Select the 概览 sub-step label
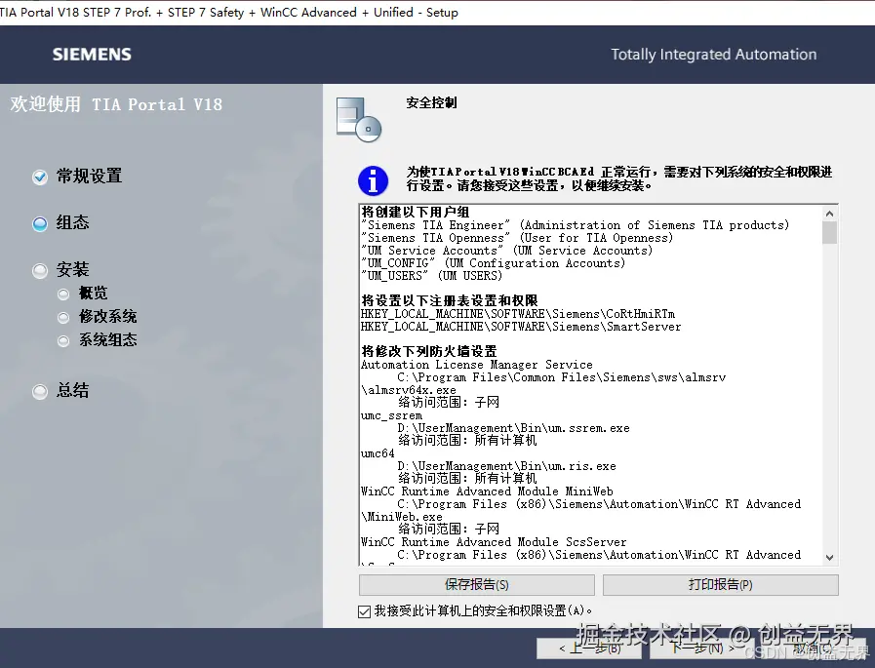Screen dimensions: 875x668 click(x=94, y=293)
